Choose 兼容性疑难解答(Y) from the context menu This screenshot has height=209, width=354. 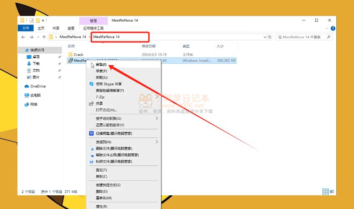(124, 91)
